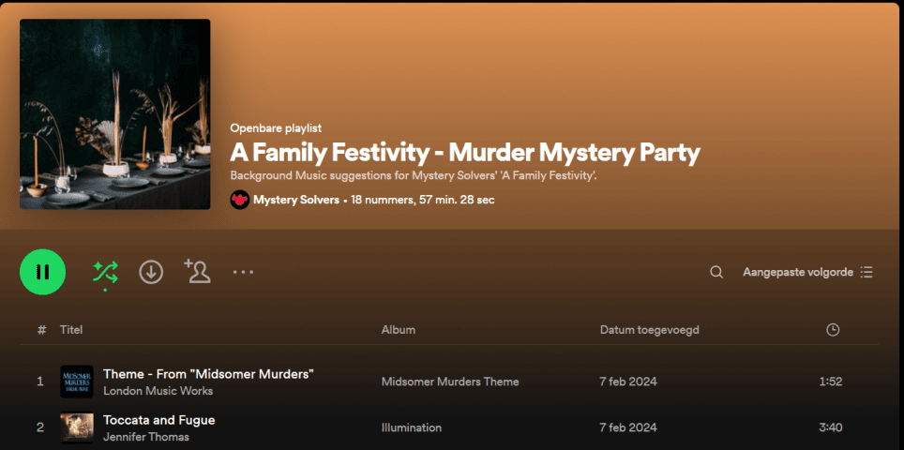Click the playlist description text
The image size is (904, 450).
pos(414,175)
